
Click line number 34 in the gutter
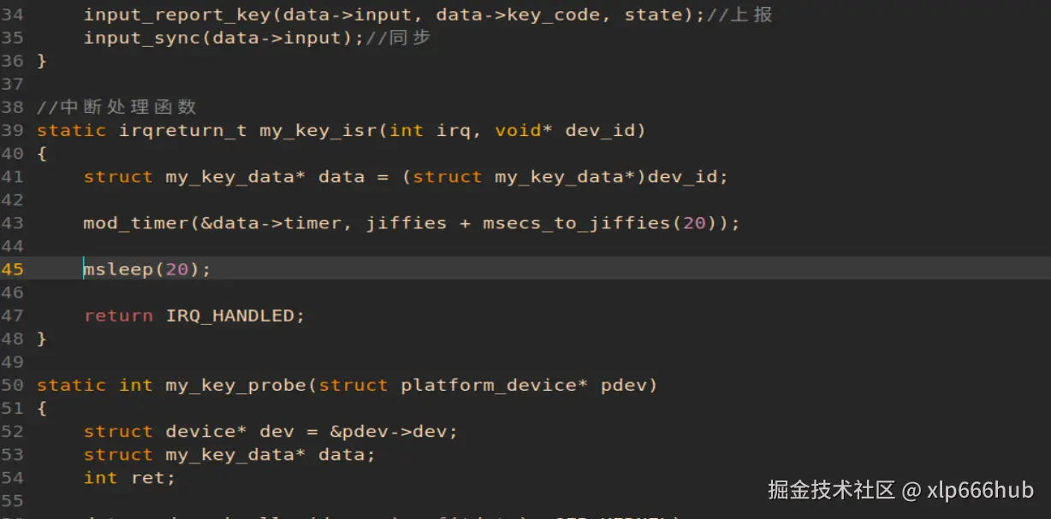click(x=12, y=15)
